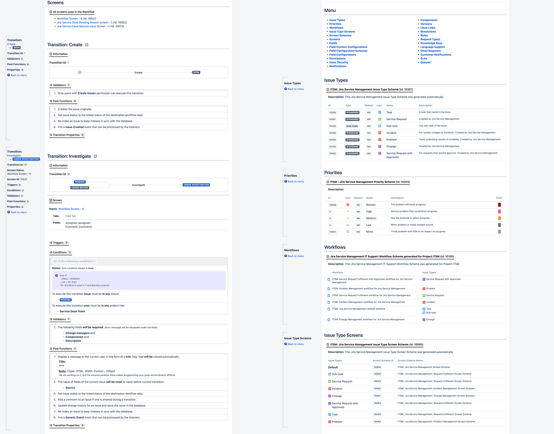Open SLAs link in Menu list
Screen dimensions: 554x434
point(424,59)
